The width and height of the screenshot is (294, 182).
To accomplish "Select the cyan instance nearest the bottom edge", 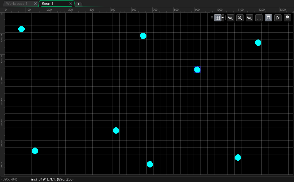I will point(150,164).
